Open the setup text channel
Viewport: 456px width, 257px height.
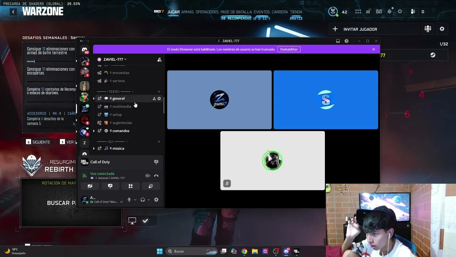coord(128,115)
